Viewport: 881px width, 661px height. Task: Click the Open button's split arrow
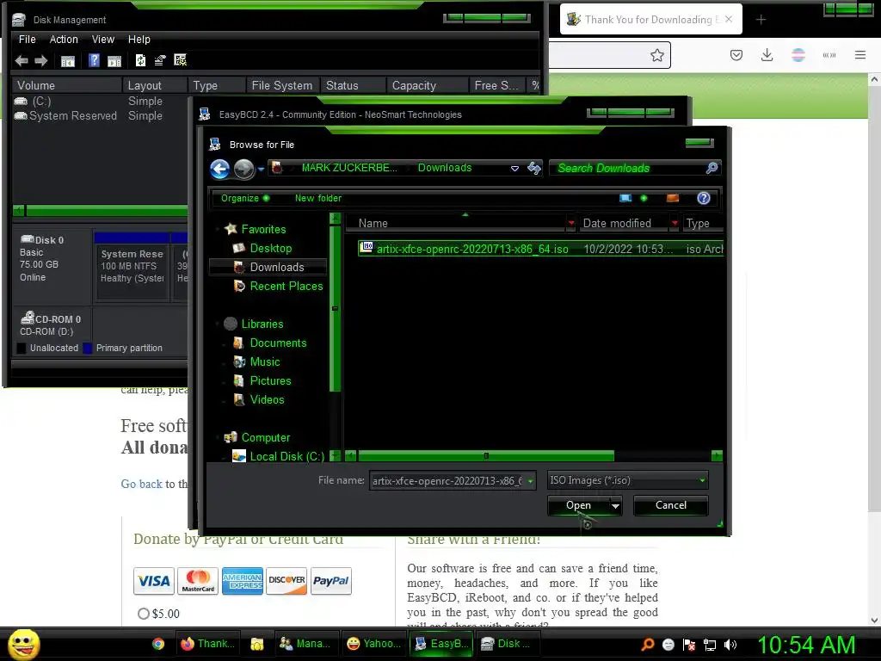coord(616,506)
